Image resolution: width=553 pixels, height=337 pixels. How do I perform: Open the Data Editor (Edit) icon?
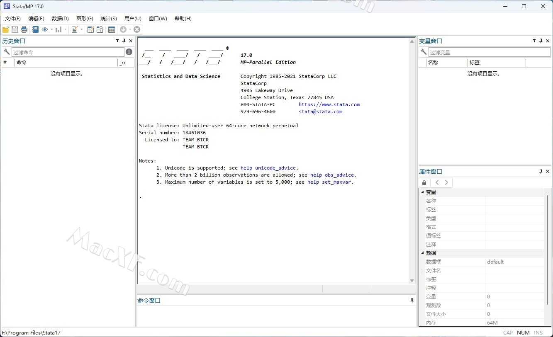pyautogui.click(x=90, y=29)
